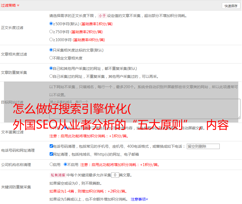The height and width of the screenshot is (204, 242).
Task: Click the 基础费率1积分/篇 red note
Action: (97, 24)
